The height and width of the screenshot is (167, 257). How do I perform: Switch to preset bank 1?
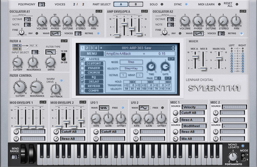tap(82, 48)
